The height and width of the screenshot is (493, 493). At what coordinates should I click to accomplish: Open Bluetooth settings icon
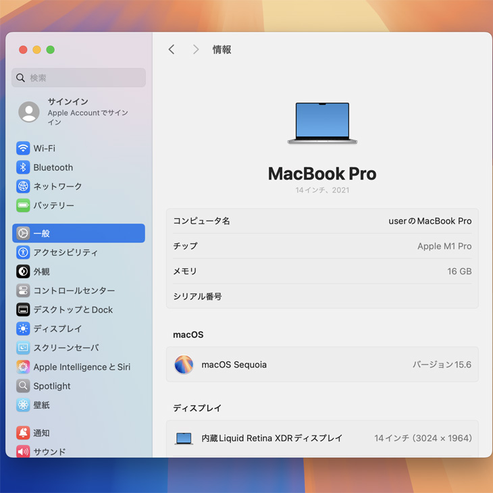pyautogui.click(x=23, y=167)
